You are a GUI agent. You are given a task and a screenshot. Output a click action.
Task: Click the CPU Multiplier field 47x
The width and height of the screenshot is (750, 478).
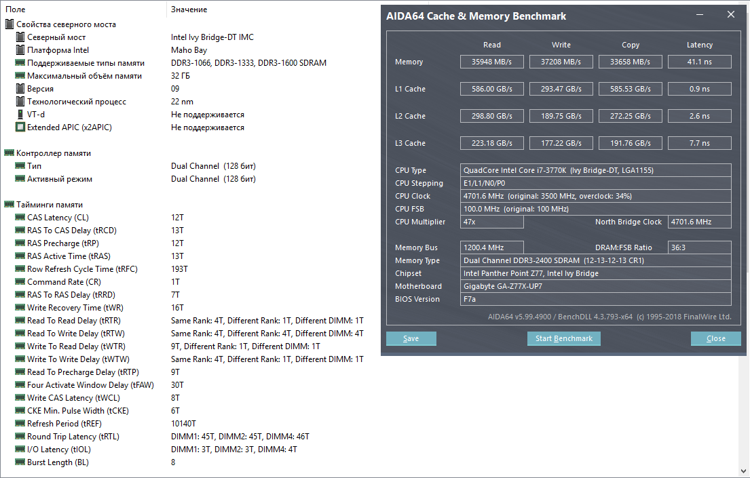pyautogui.click(x=491, y=222)
